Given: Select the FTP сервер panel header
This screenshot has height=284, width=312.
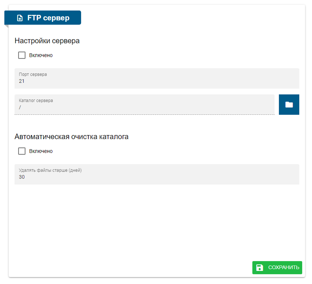Looking at the screenshot, I should (x=43, y=17).
